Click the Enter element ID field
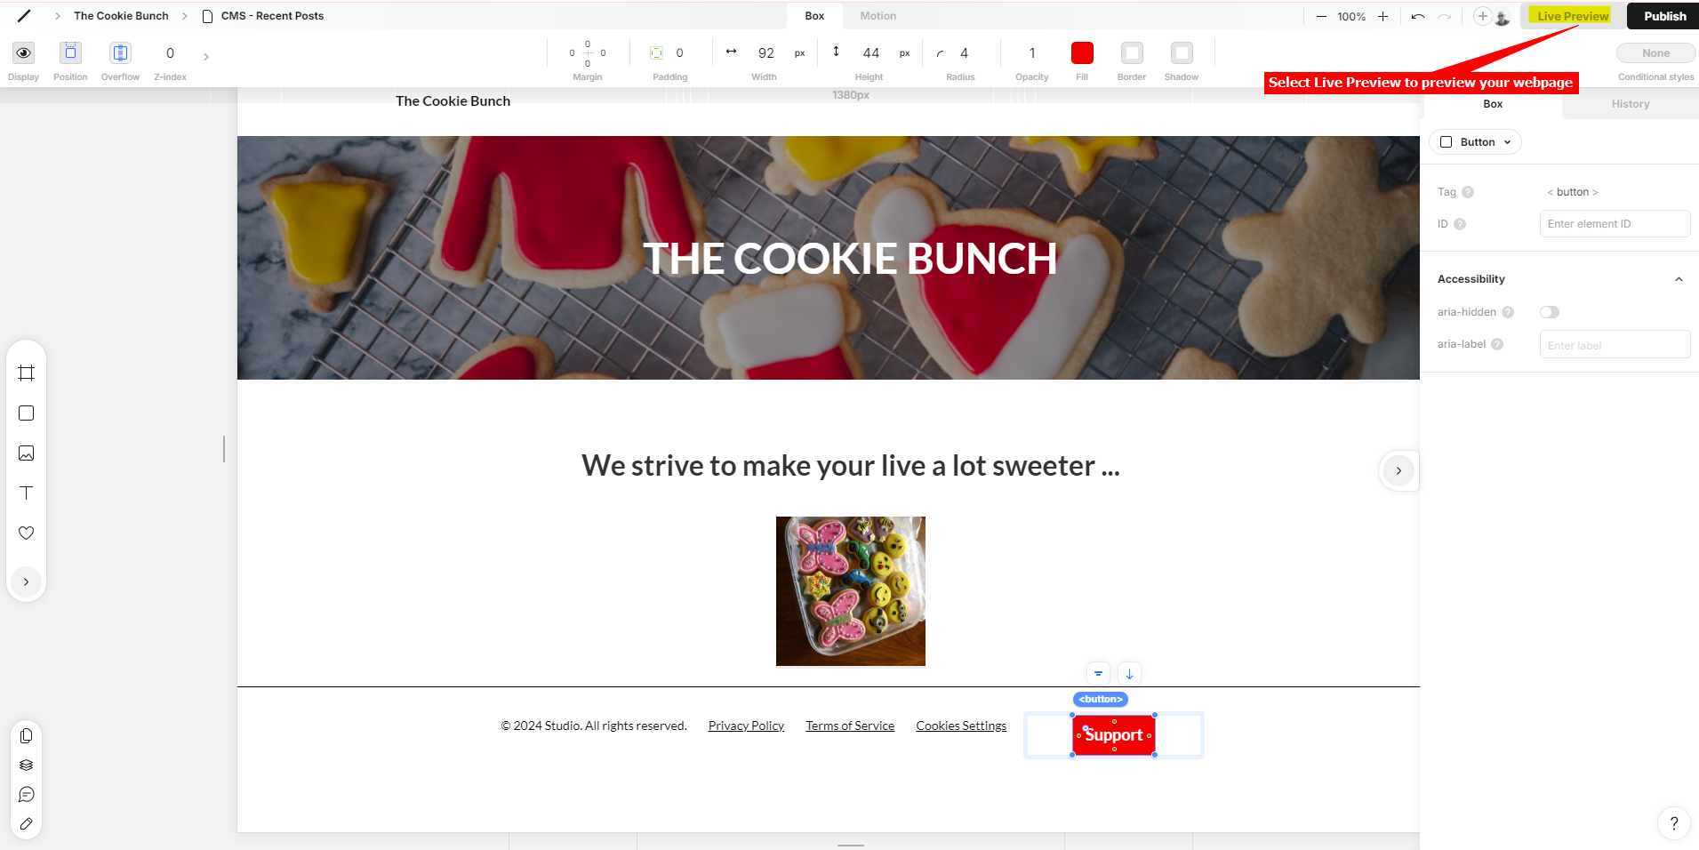 [x=1615, y=224]
